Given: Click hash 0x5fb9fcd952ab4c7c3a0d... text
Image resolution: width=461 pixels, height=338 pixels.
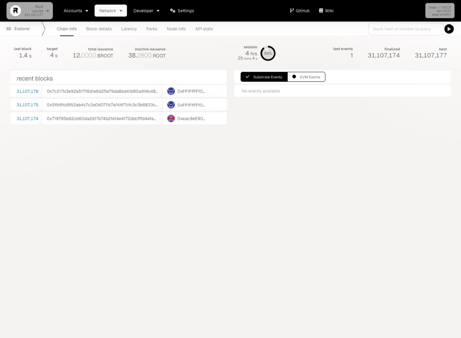Looking at the screenshot, I should 102,105.
